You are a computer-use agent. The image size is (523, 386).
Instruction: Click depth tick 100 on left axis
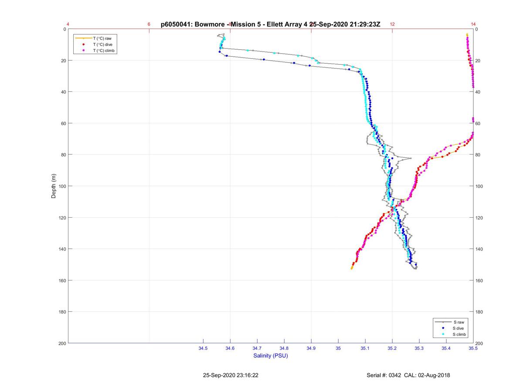point(62,186)
